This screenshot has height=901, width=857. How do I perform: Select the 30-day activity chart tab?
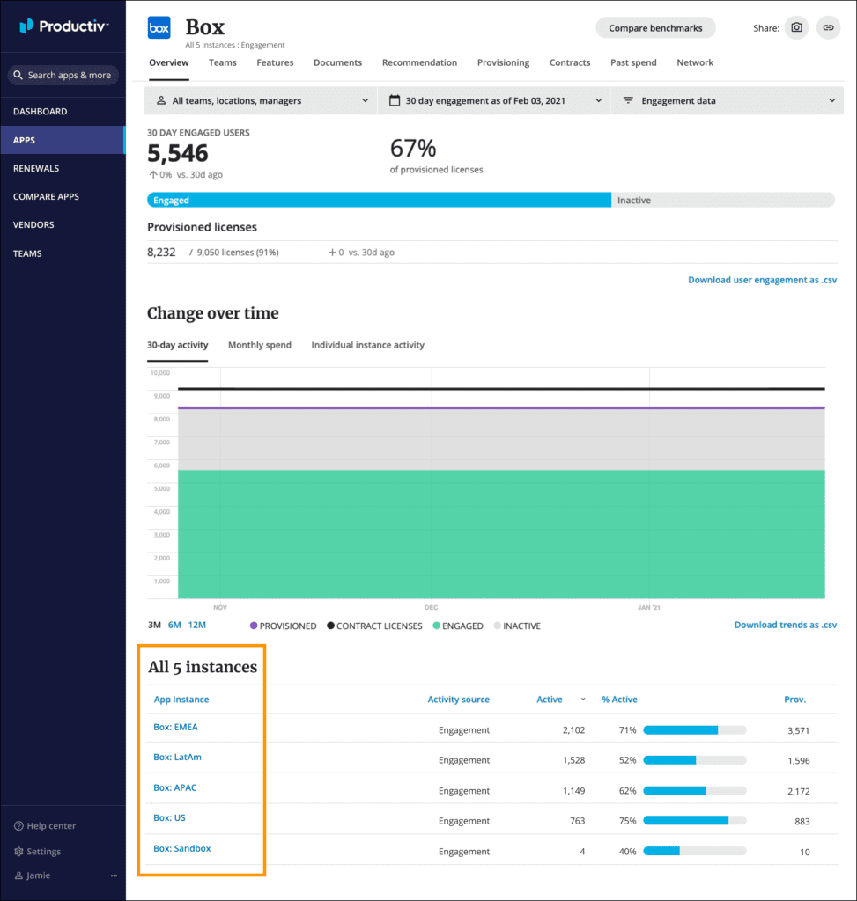click(177, 345)
